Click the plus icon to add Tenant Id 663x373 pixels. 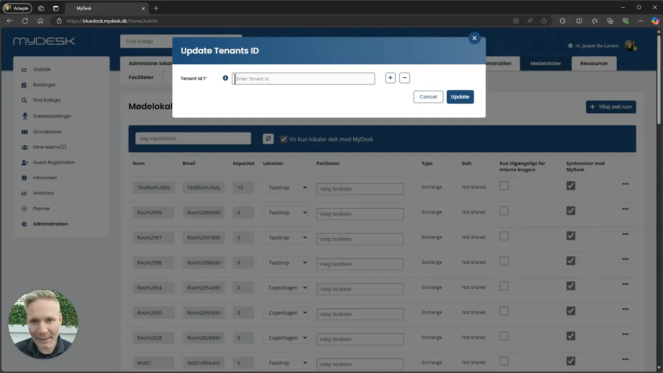[390, 78]
